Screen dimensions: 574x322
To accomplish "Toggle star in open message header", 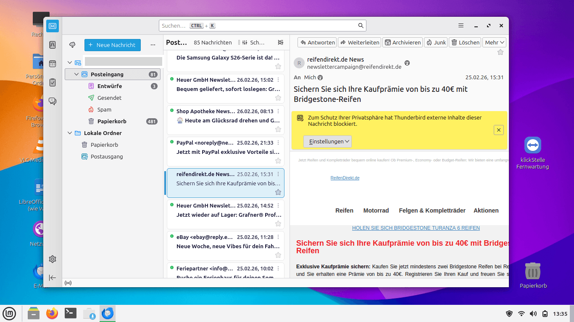I will 500,52.
